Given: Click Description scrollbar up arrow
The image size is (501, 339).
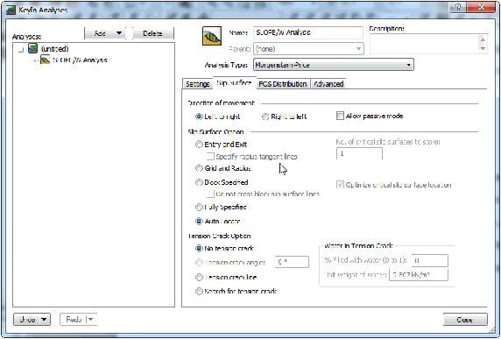Looking at the screenshot, I should click(483, 39).
